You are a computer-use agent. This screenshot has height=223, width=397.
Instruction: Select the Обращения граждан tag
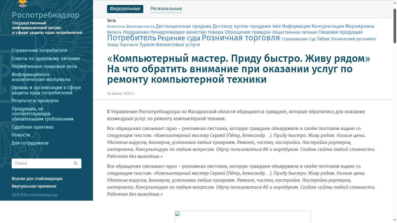click(x=248, y=32)
